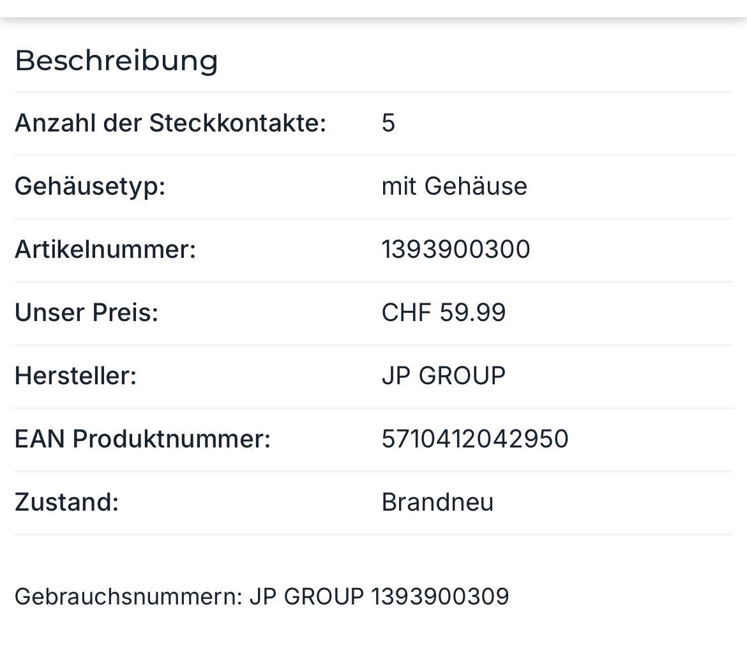The image size is (747, 653).
Task: Click article number 1393900300
Action: [456, 250]
